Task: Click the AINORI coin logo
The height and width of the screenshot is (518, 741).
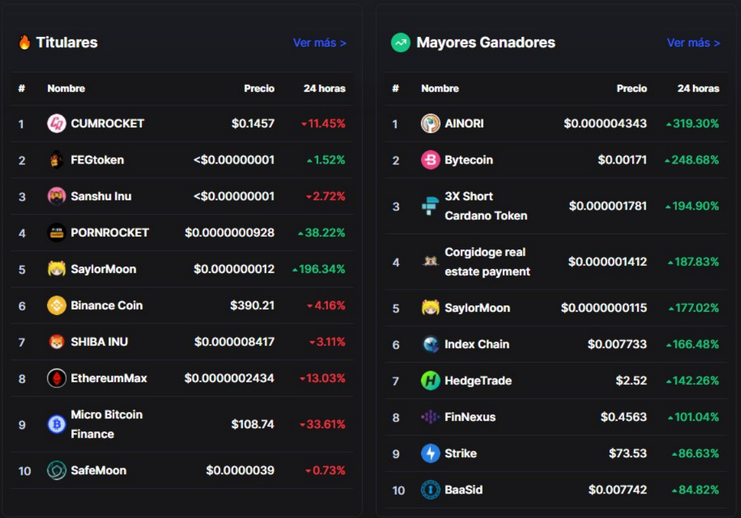Action: pyautogui.click(x=430, y=124)
